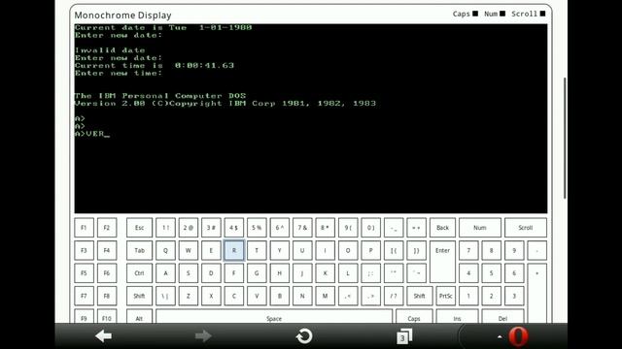
Task: Tap the highlighted R key
Action: 234,250
